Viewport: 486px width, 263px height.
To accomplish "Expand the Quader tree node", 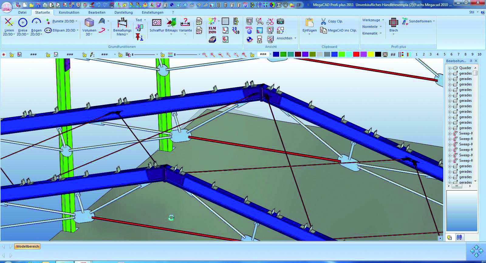I will click(450, 68).
